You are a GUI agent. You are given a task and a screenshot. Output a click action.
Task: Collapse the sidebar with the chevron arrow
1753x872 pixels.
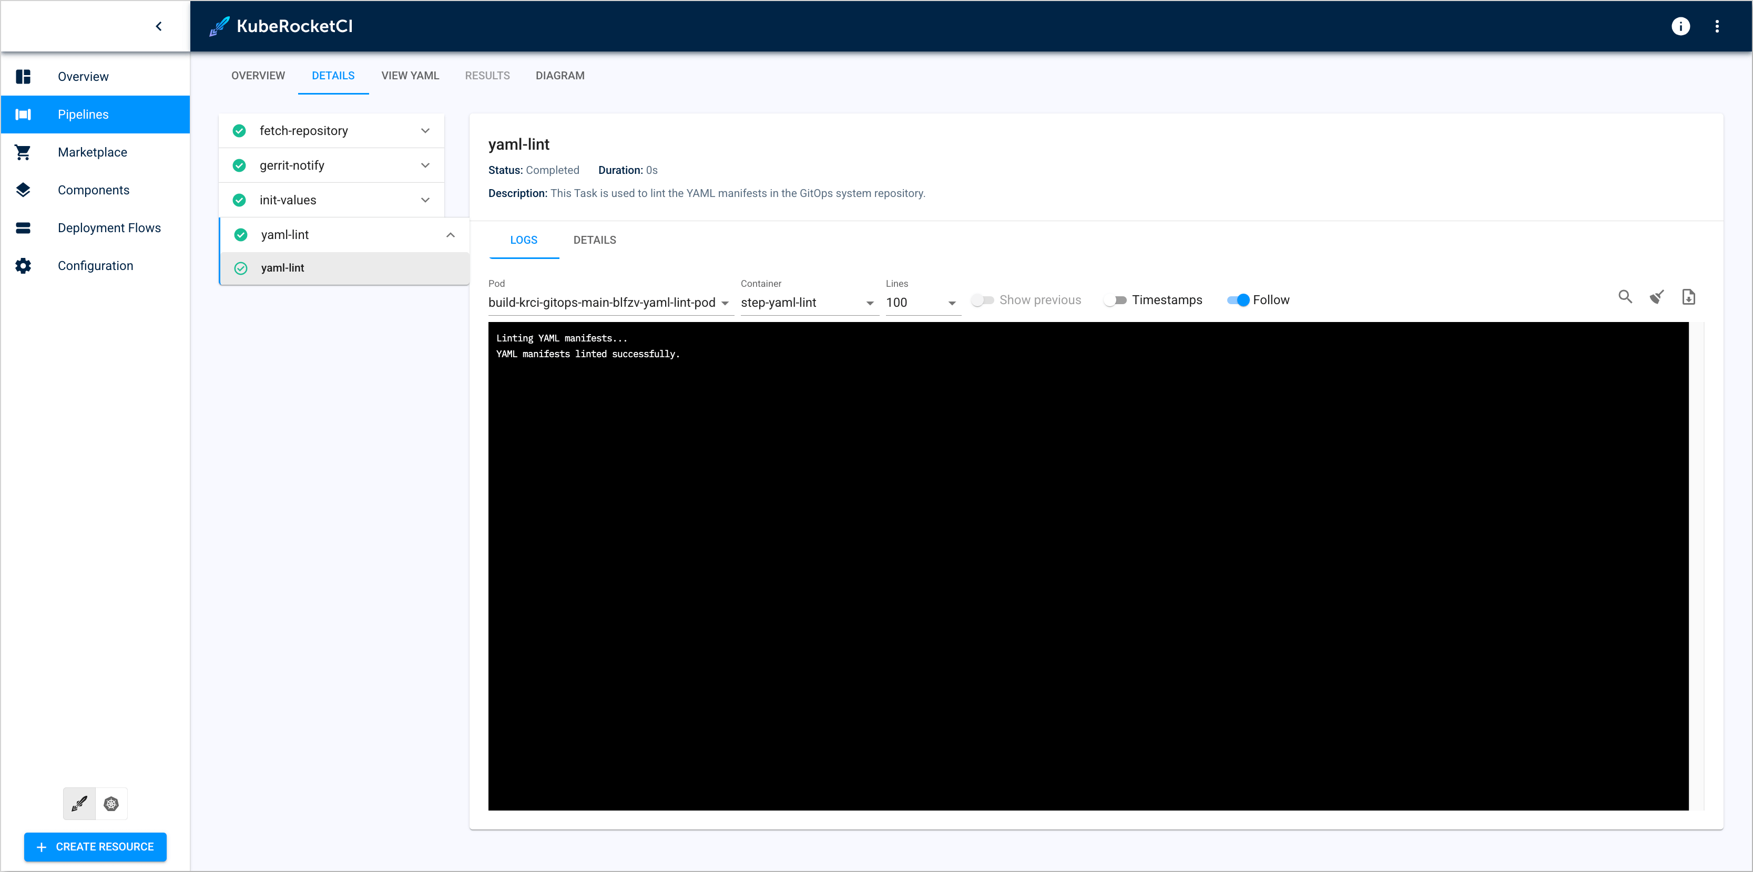click(159, 26)
